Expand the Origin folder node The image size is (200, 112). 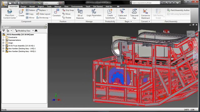(3, 43)
